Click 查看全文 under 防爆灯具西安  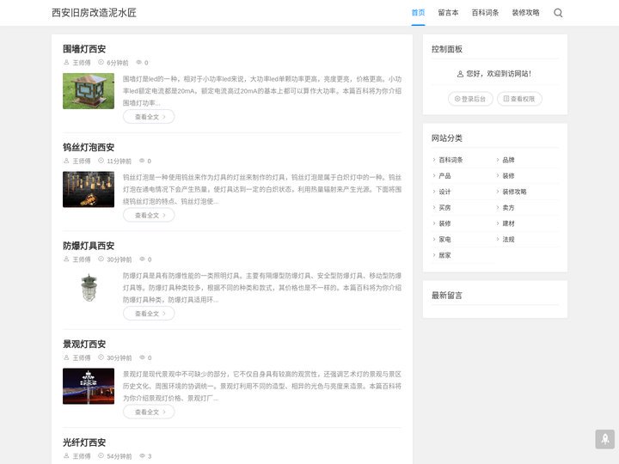(x=149, y=314)
